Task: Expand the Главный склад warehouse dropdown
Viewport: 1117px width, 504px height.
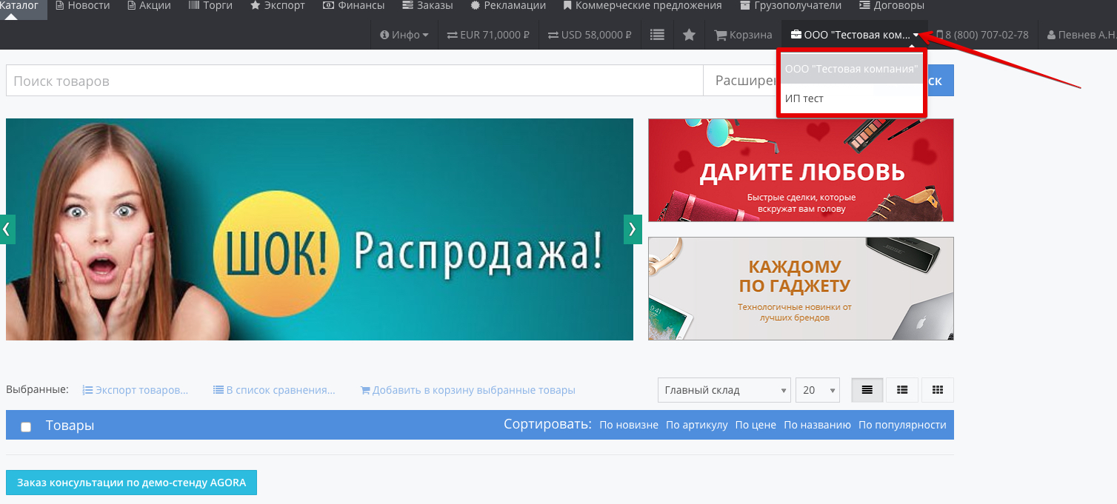Action: 724,390
